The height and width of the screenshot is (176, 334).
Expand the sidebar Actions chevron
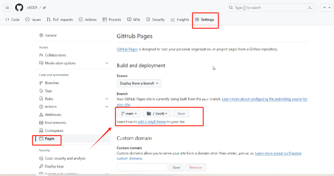(x=107, y=107)
